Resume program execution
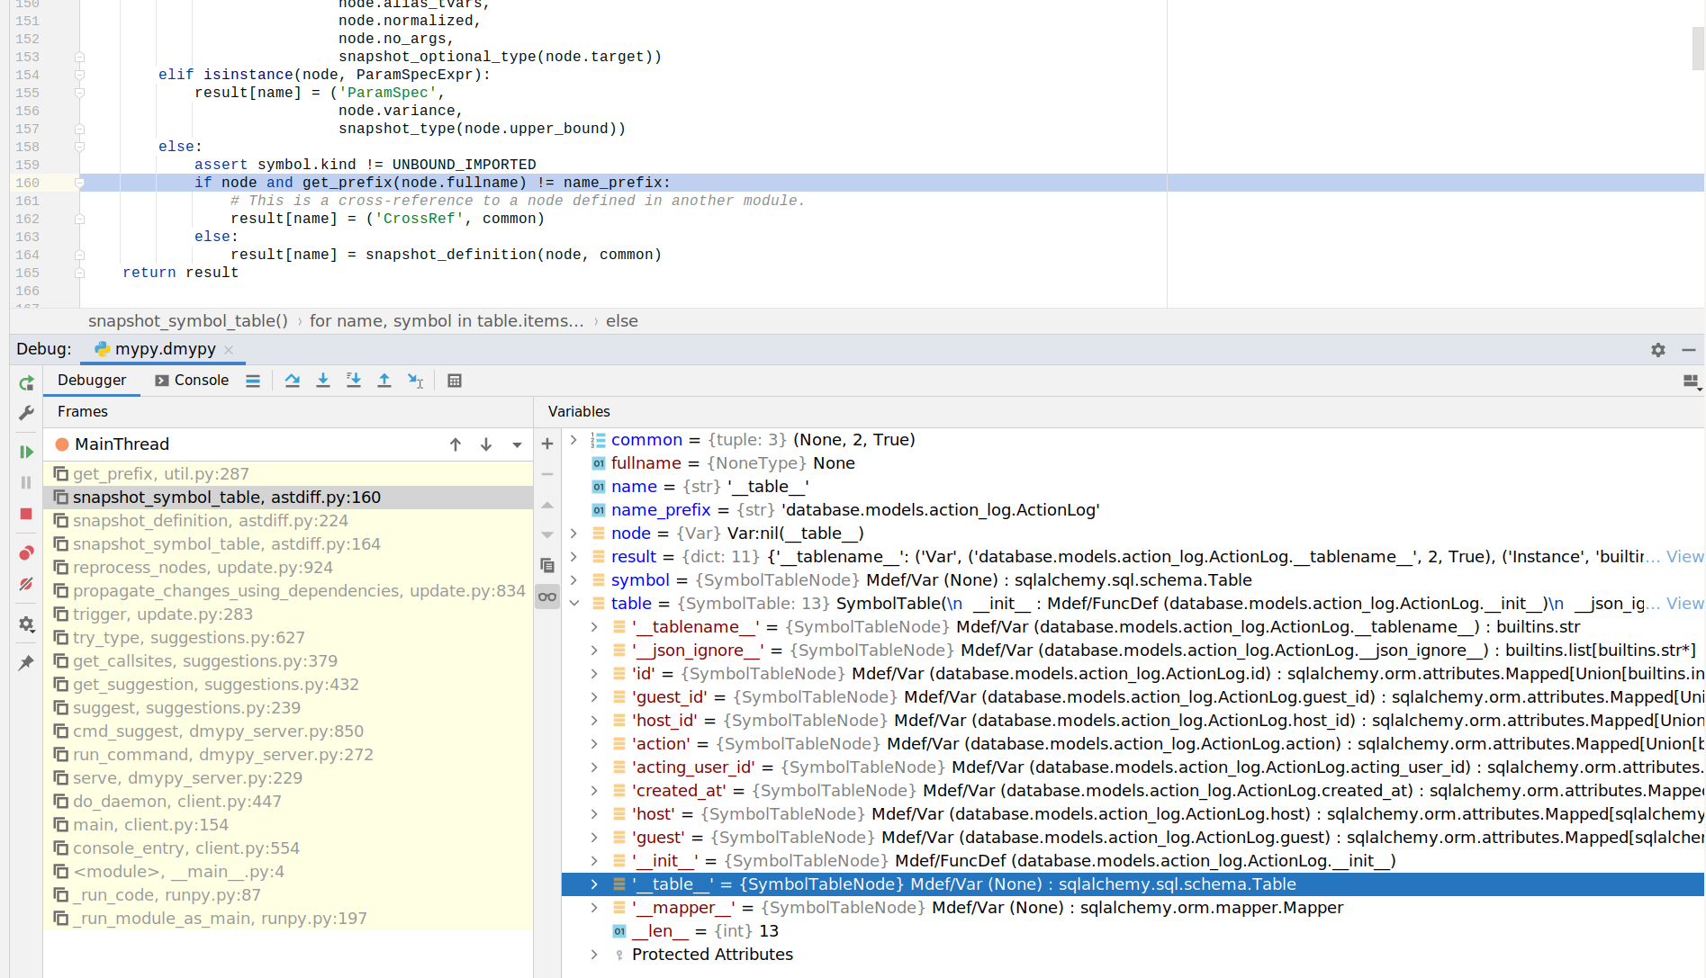Image resolution: width=1706 pixels, height=978 pixels. [26, 452]
